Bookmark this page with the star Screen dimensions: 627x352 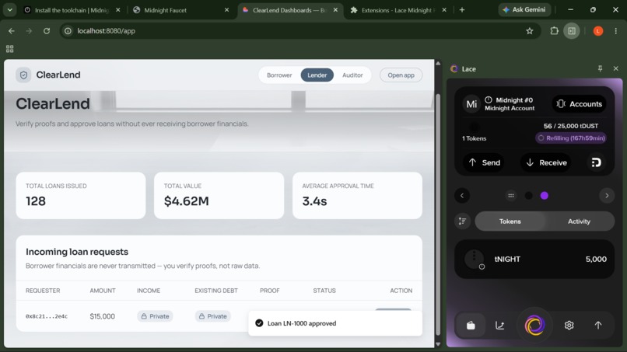pos(530,31)
